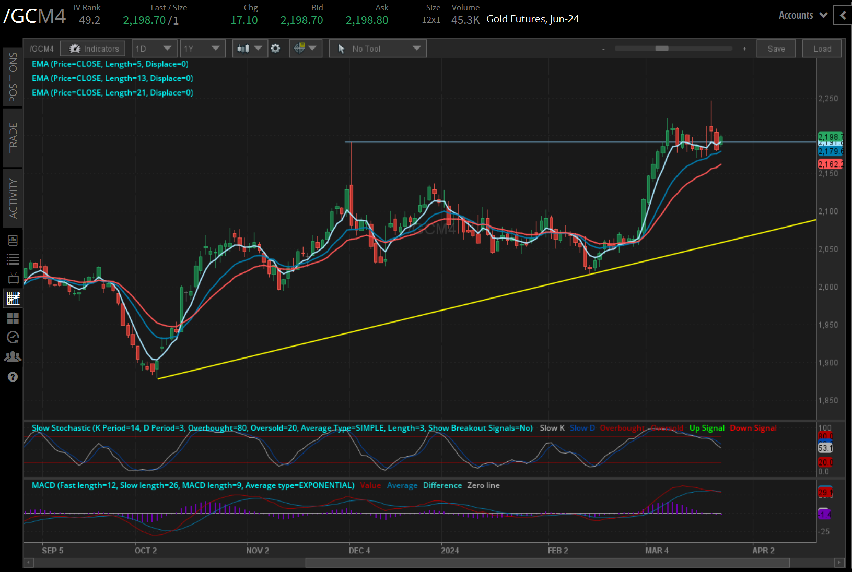Switch to the TRADE tab
The image size is (852, 572).
[13, 138]
